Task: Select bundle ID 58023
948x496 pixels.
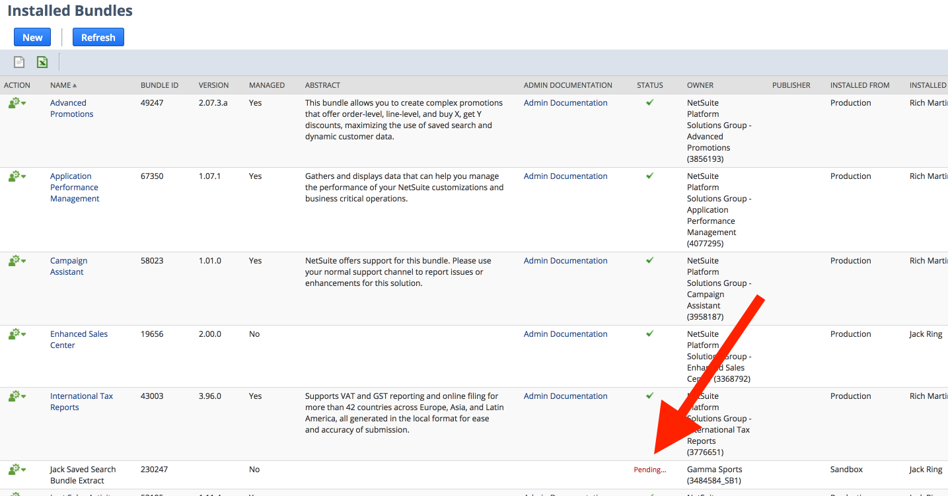Action: [152, 261]
